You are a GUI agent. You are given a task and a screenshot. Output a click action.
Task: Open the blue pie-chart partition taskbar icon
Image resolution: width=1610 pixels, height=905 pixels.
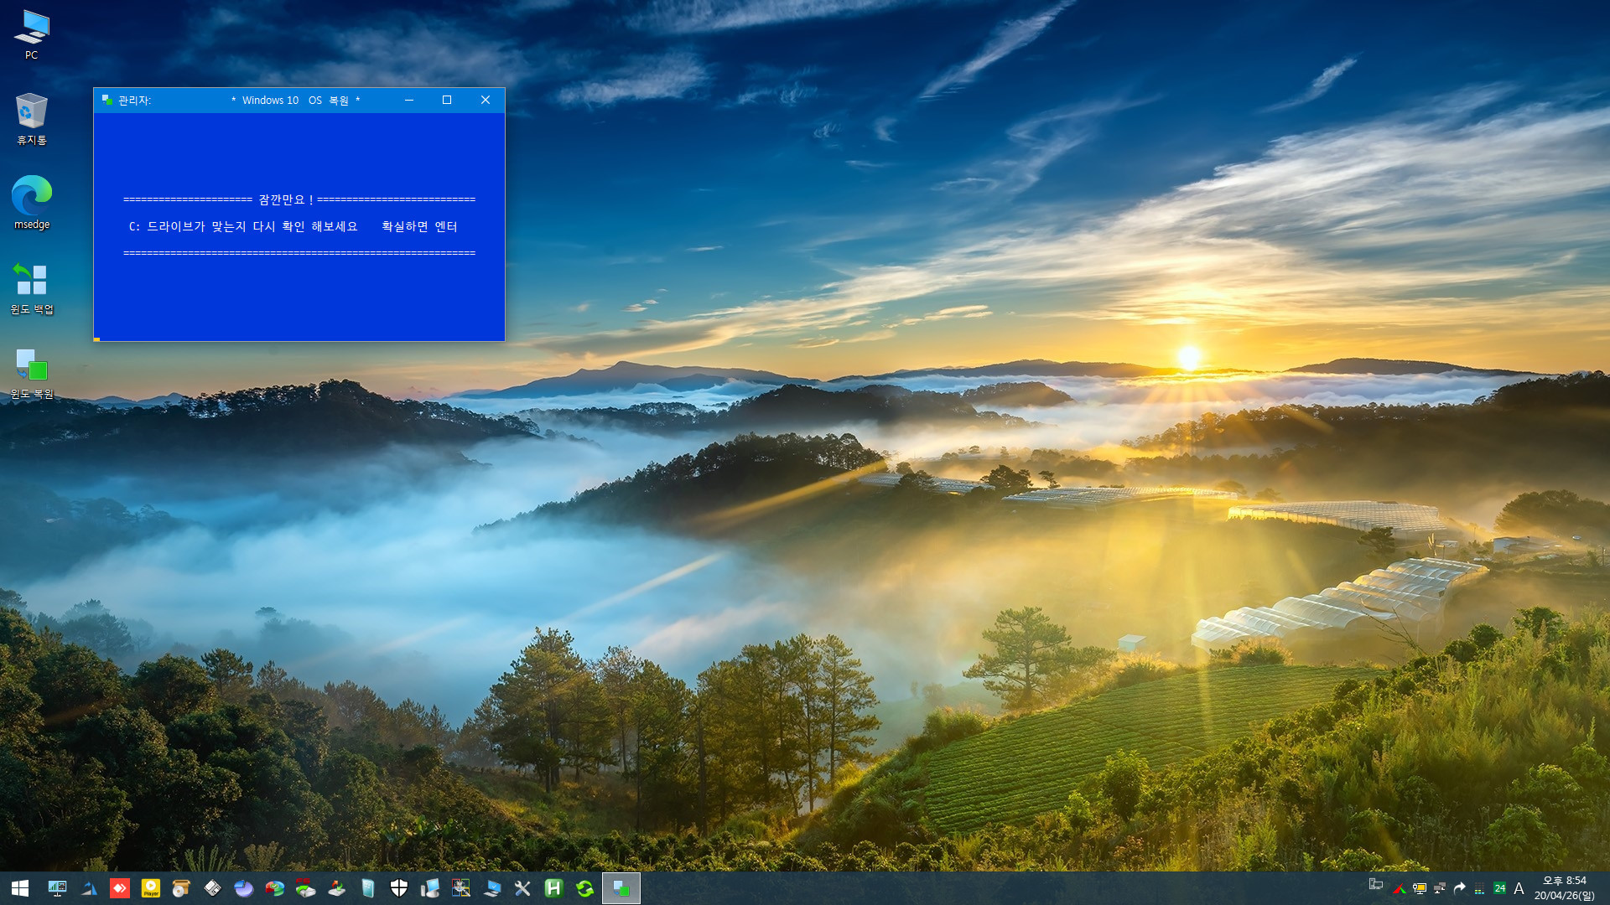244,888
